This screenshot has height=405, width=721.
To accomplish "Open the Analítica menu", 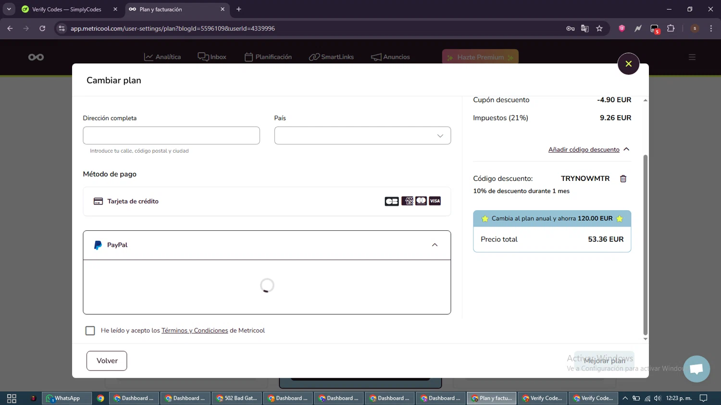I will pyautogui.click(x=162, y=57).
